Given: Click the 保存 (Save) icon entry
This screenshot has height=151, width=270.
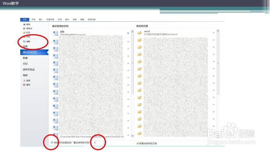Looking at the screenshot, I should [x=27, y=24].
